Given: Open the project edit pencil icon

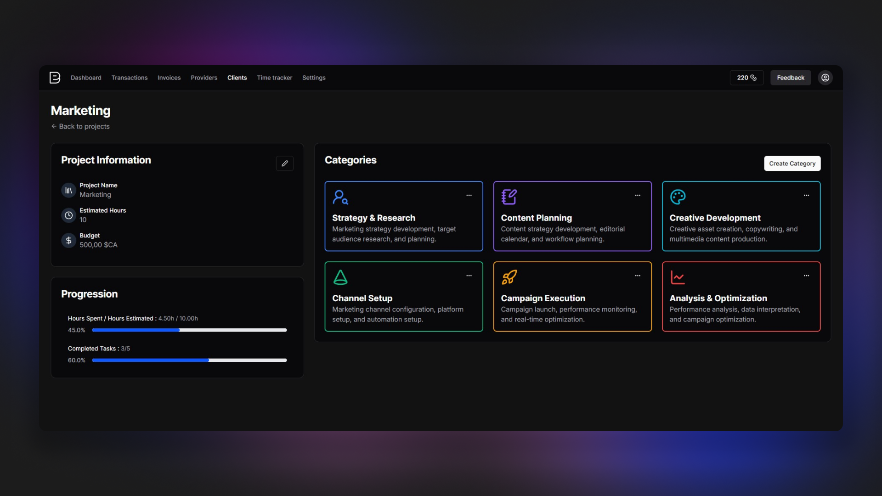Looking at the screenshot, I should pyautogui.click(x=284, y=163).
